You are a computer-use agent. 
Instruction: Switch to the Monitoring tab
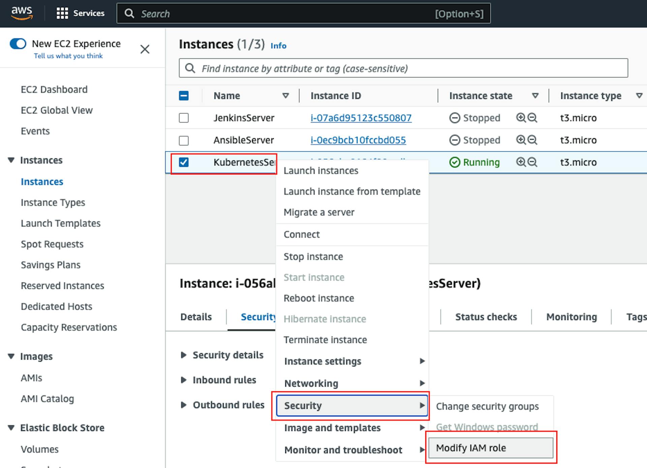coord(572,317)
